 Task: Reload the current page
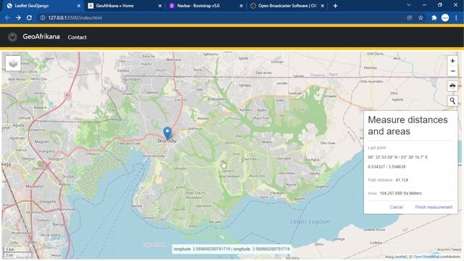click(29, 17)
